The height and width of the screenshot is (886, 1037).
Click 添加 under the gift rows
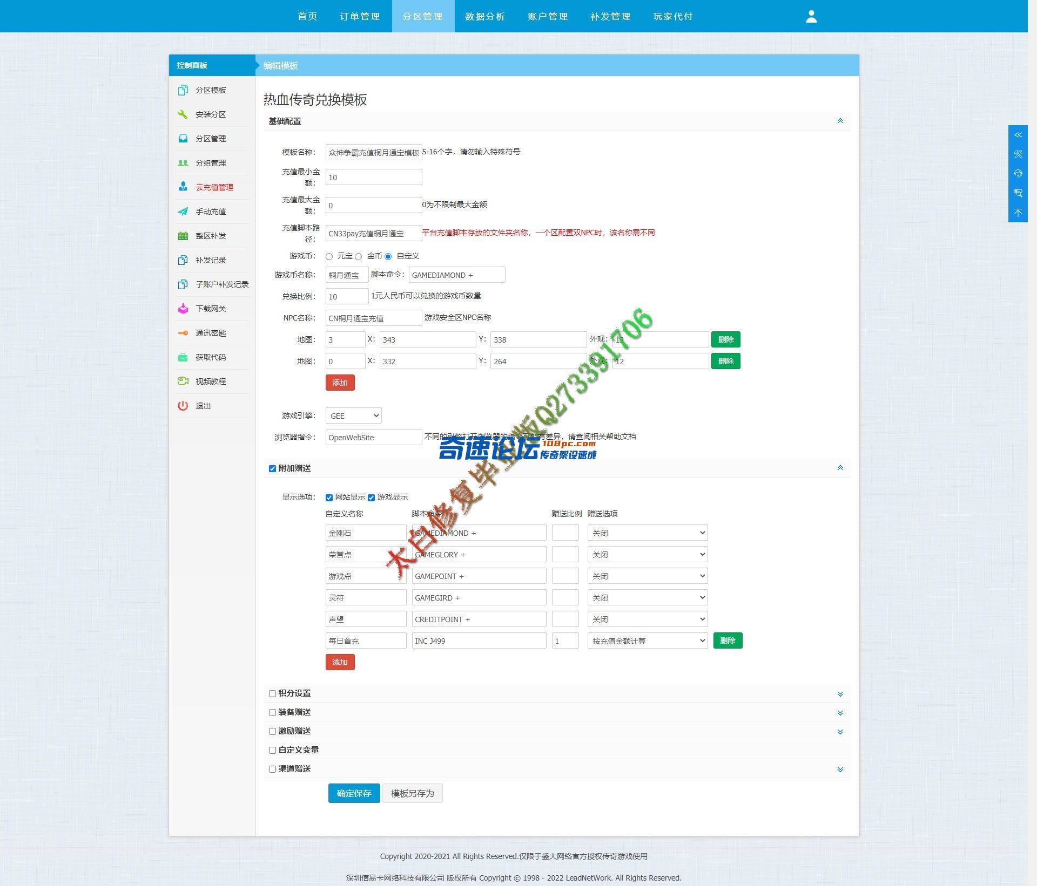[340, 662]
